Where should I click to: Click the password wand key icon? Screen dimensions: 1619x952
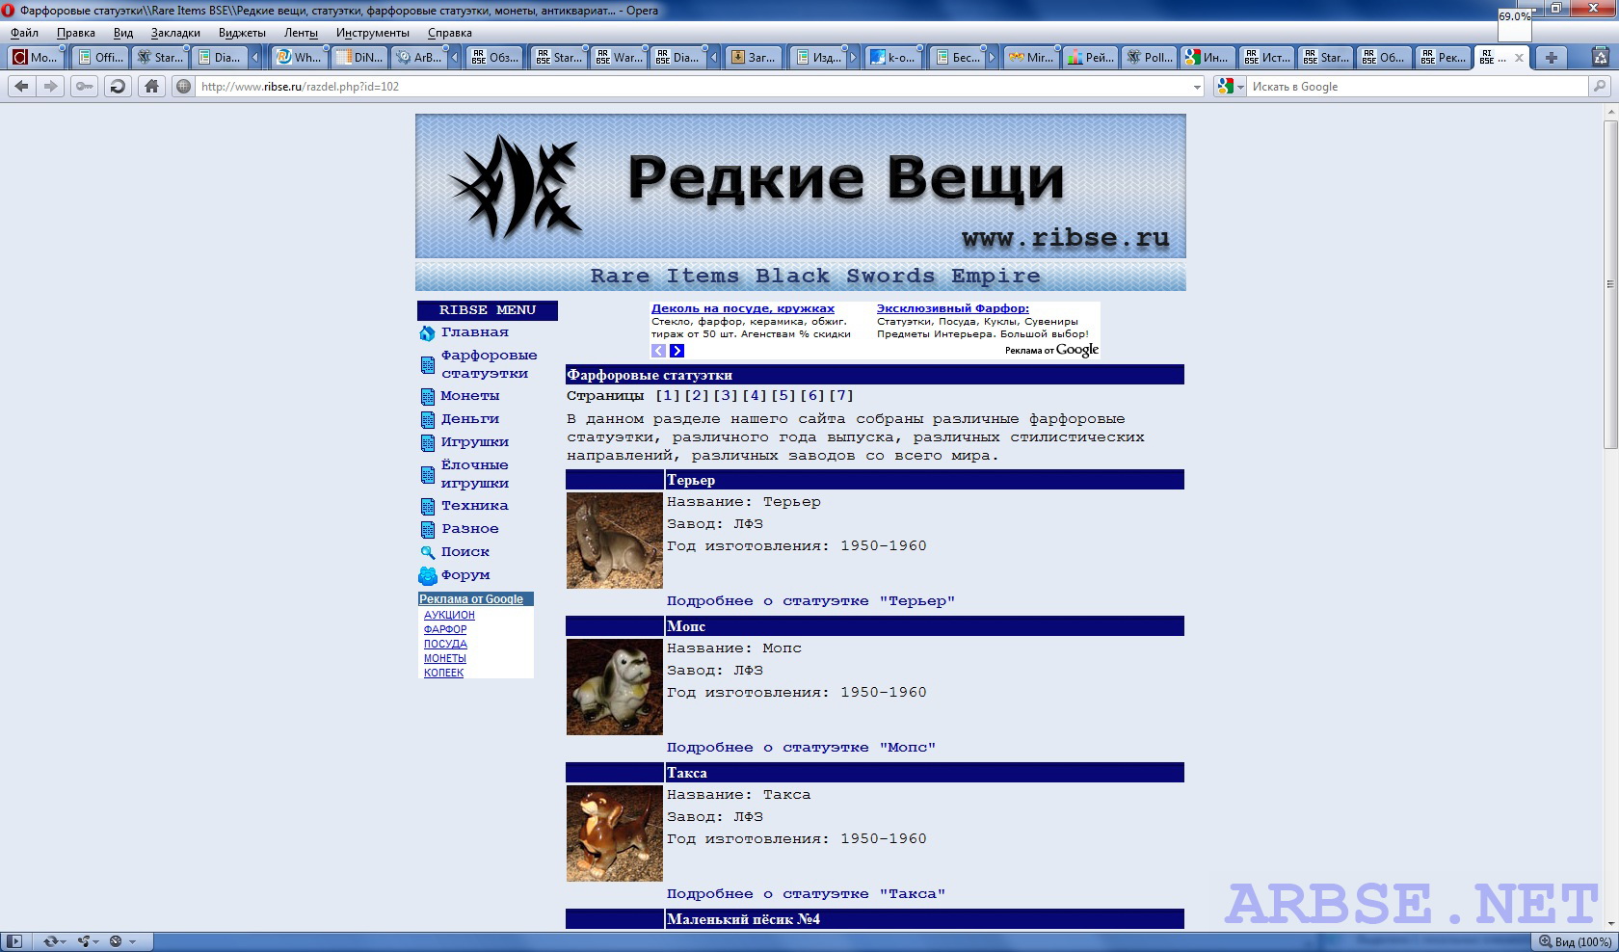pyautogui.click(x=85, y=86)
